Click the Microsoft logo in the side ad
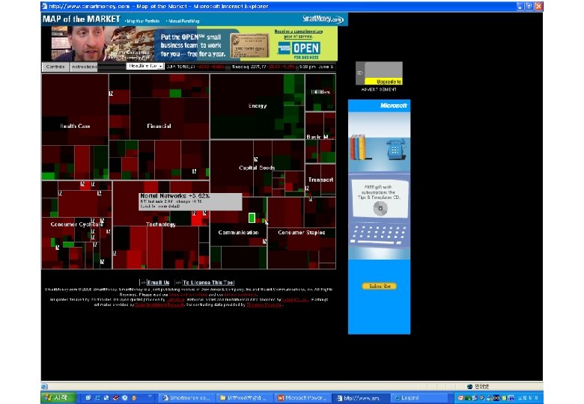Image resolution: width=584 pixels, height=404 pixels. [x=393, y=105]
